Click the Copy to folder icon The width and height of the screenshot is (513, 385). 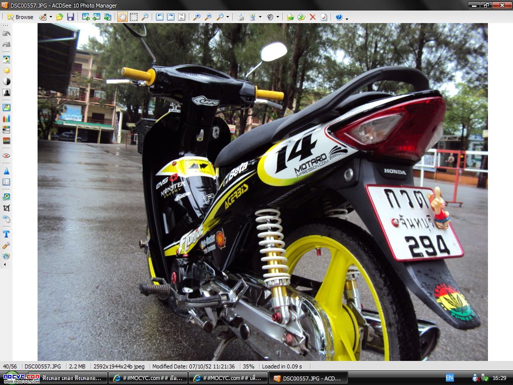(290, 17)
